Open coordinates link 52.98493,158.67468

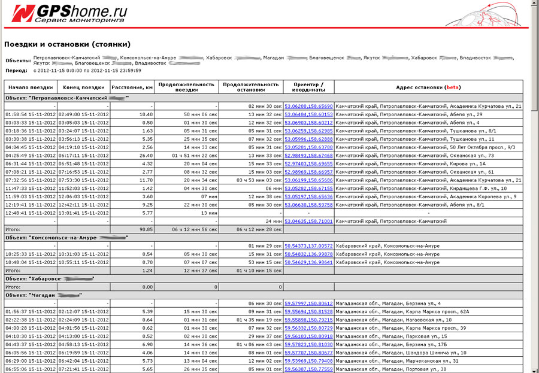point(308,156)
